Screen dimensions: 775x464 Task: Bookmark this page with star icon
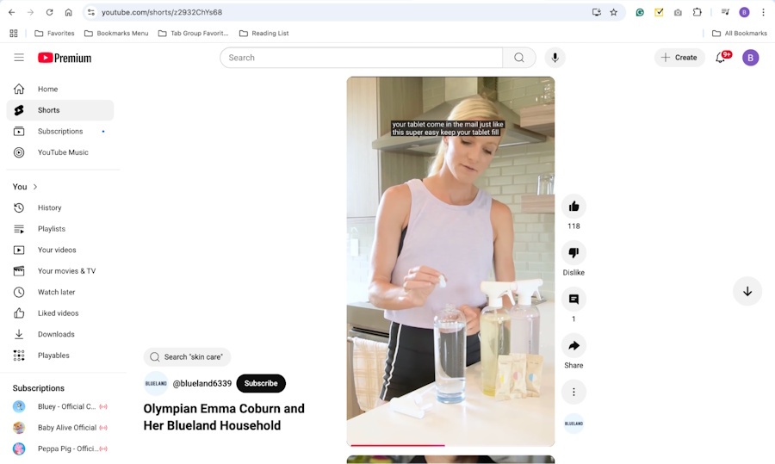pyautogui.click(x=614, y=13)
